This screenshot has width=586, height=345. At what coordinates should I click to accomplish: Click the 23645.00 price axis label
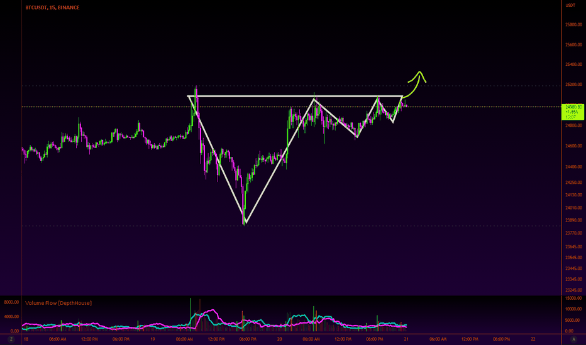[573, 247]
